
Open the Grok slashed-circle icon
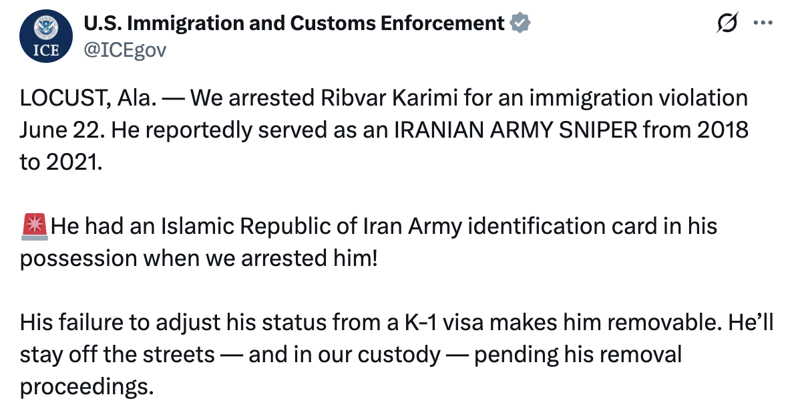click(727, 23)
